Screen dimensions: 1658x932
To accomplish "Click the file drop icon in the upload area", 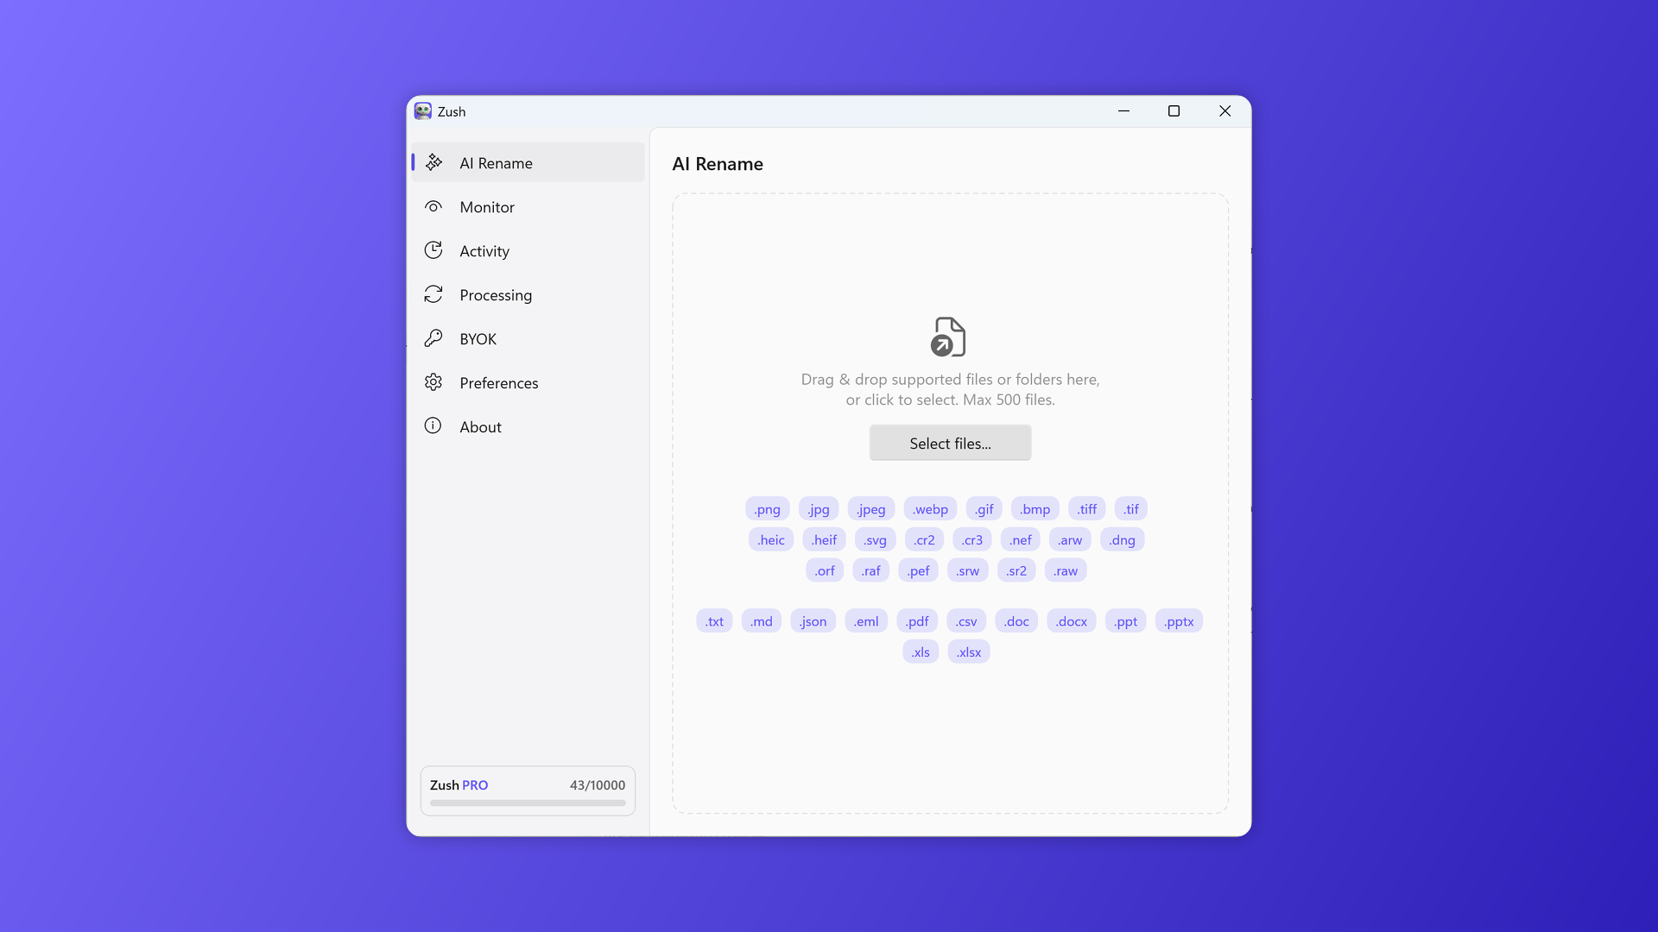I will 948,337.
